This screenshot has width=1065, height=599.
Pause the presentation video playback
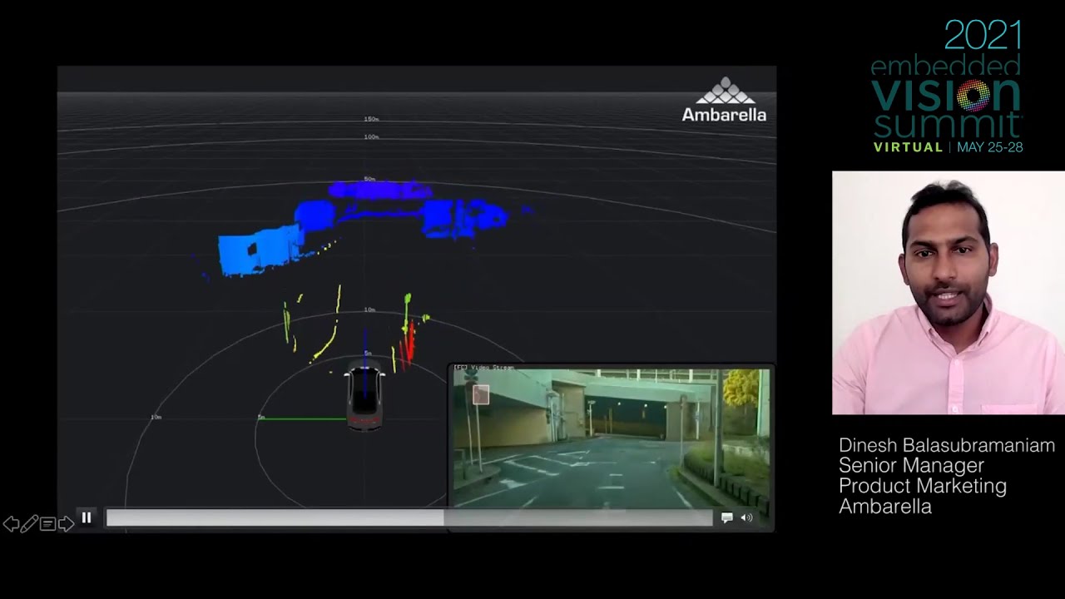87,517
